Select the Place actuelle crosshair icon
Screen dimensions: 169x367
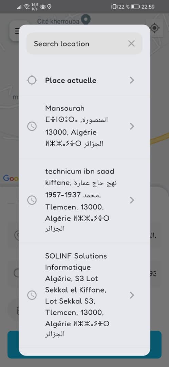point(32,81)
